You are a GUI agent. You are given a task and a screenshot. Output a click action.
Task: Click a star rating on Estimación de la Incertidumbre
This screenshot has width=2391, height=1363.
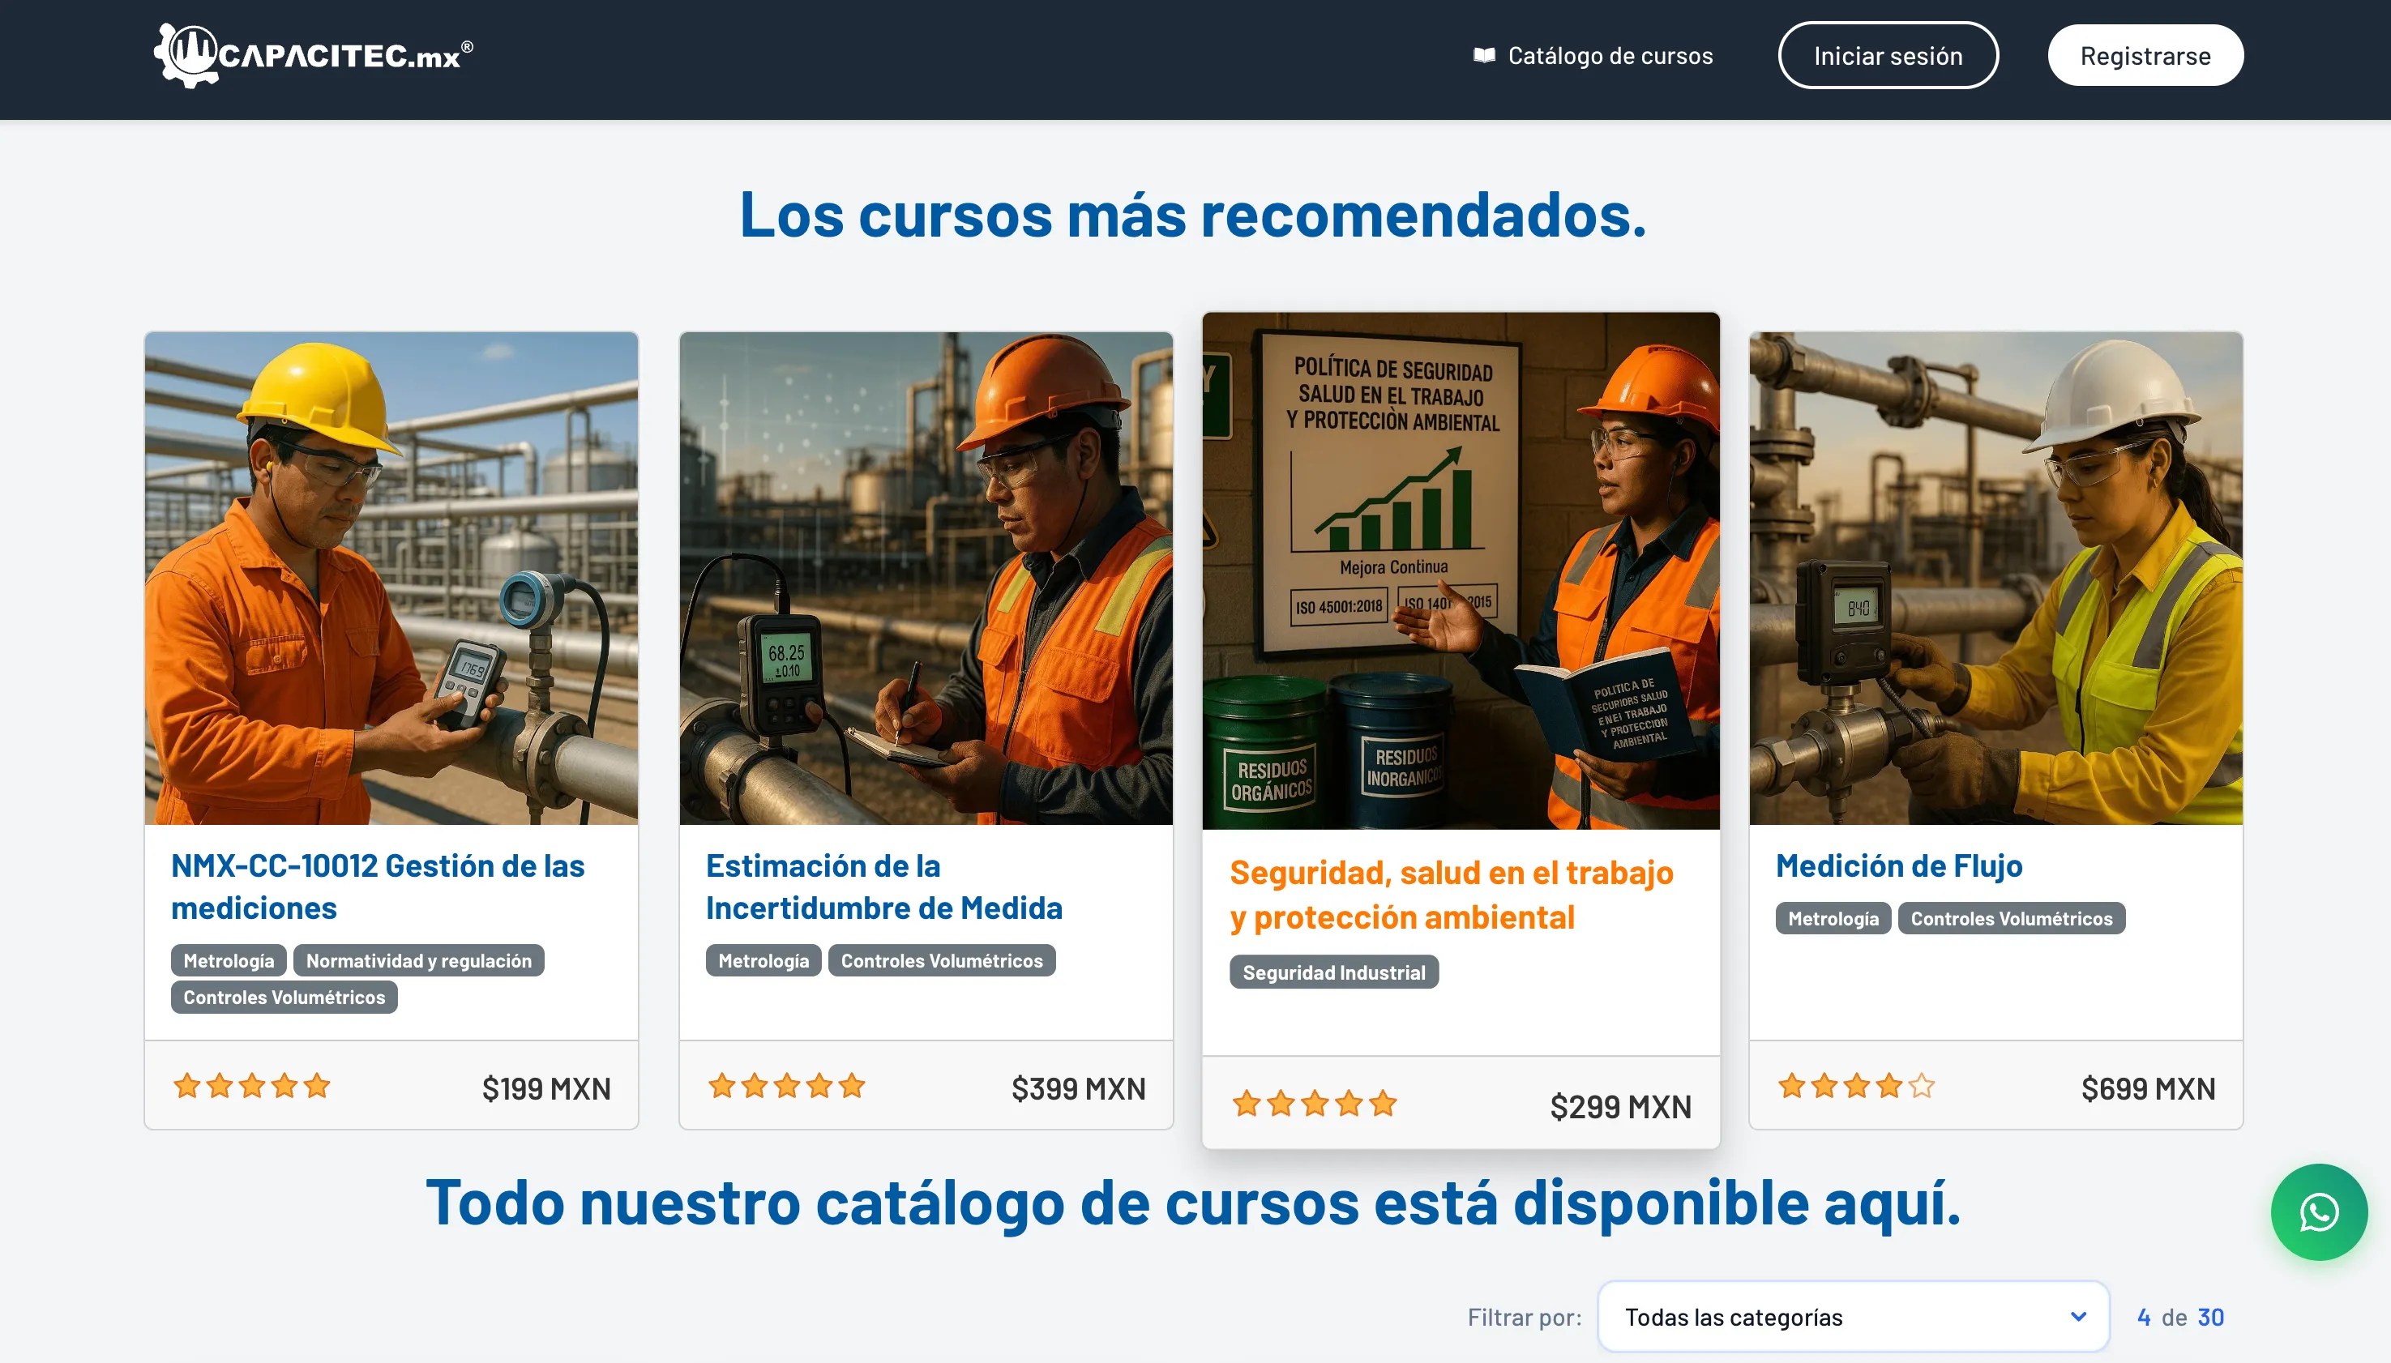point(785,1085)
